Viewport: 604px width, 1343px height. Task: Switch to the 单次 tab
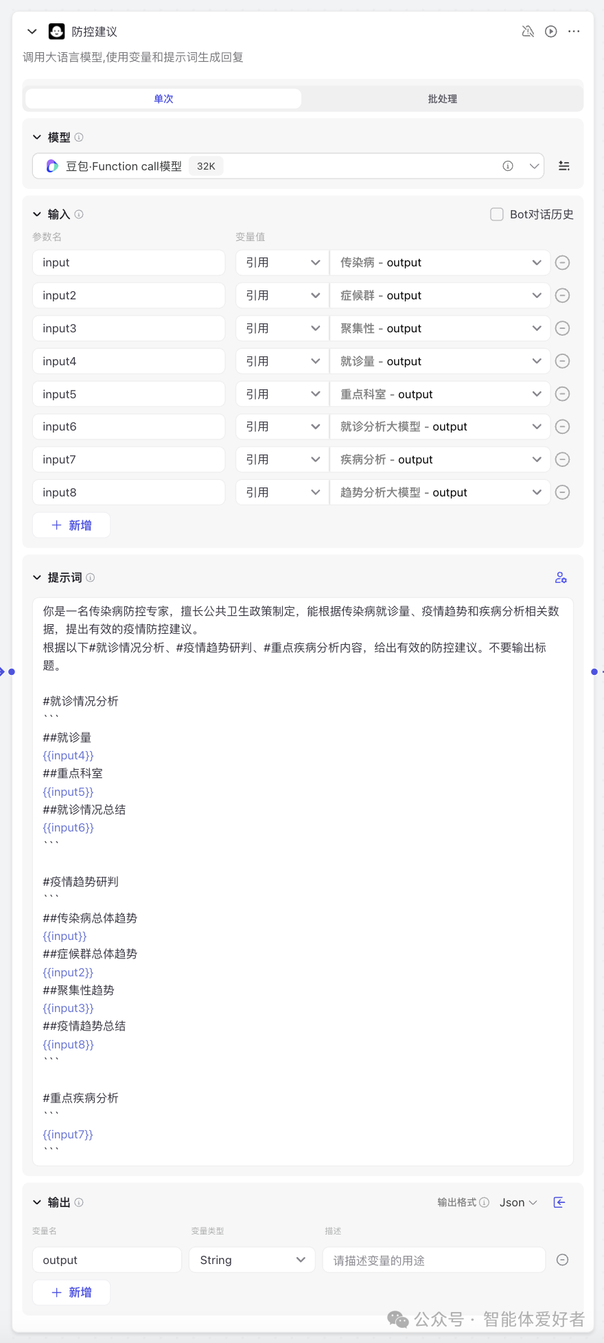[163, 99]
